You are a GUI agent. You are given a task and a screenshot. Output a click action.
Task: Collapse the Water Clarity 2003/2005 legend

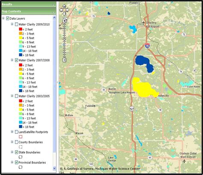[x=12, y=96]
